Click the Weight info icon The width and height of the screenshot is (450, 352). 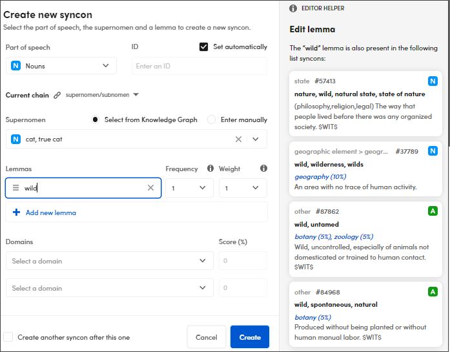tap(263, 169)
